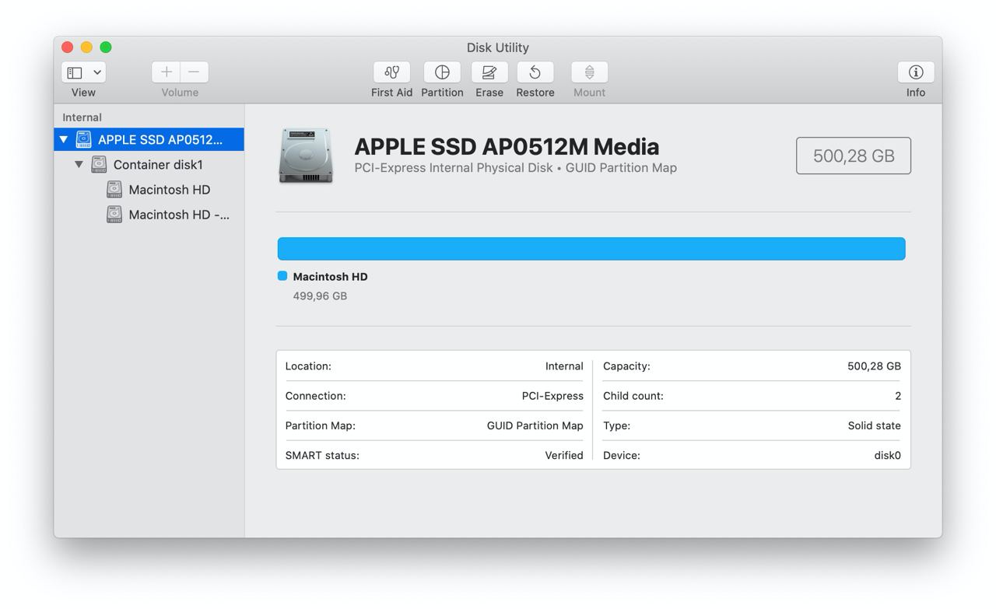Click the Type: label
Screen dimensions: 996x609
click(616, 425)
